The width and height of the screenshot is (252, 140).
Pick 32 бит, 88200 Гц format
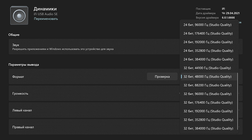pos(207,85)
